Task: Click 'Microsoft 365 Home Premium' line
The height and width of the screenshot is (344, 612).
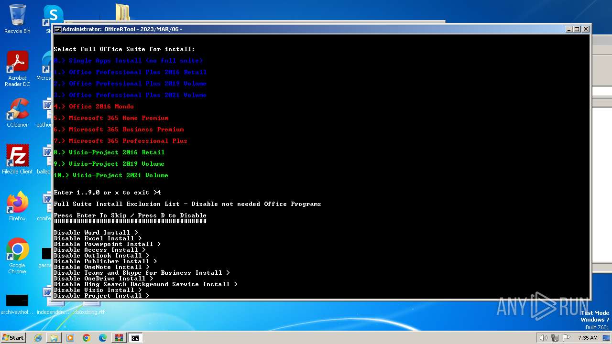Action: click(x=111, y=118)
